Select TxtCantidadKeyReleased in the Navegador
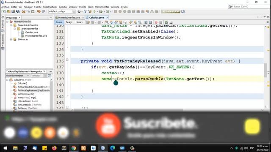 pos(33,87)
